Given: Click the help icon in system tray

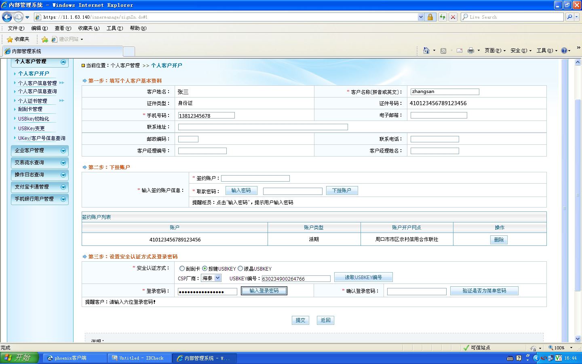Looking at the screenshot, I should (519, 358).
